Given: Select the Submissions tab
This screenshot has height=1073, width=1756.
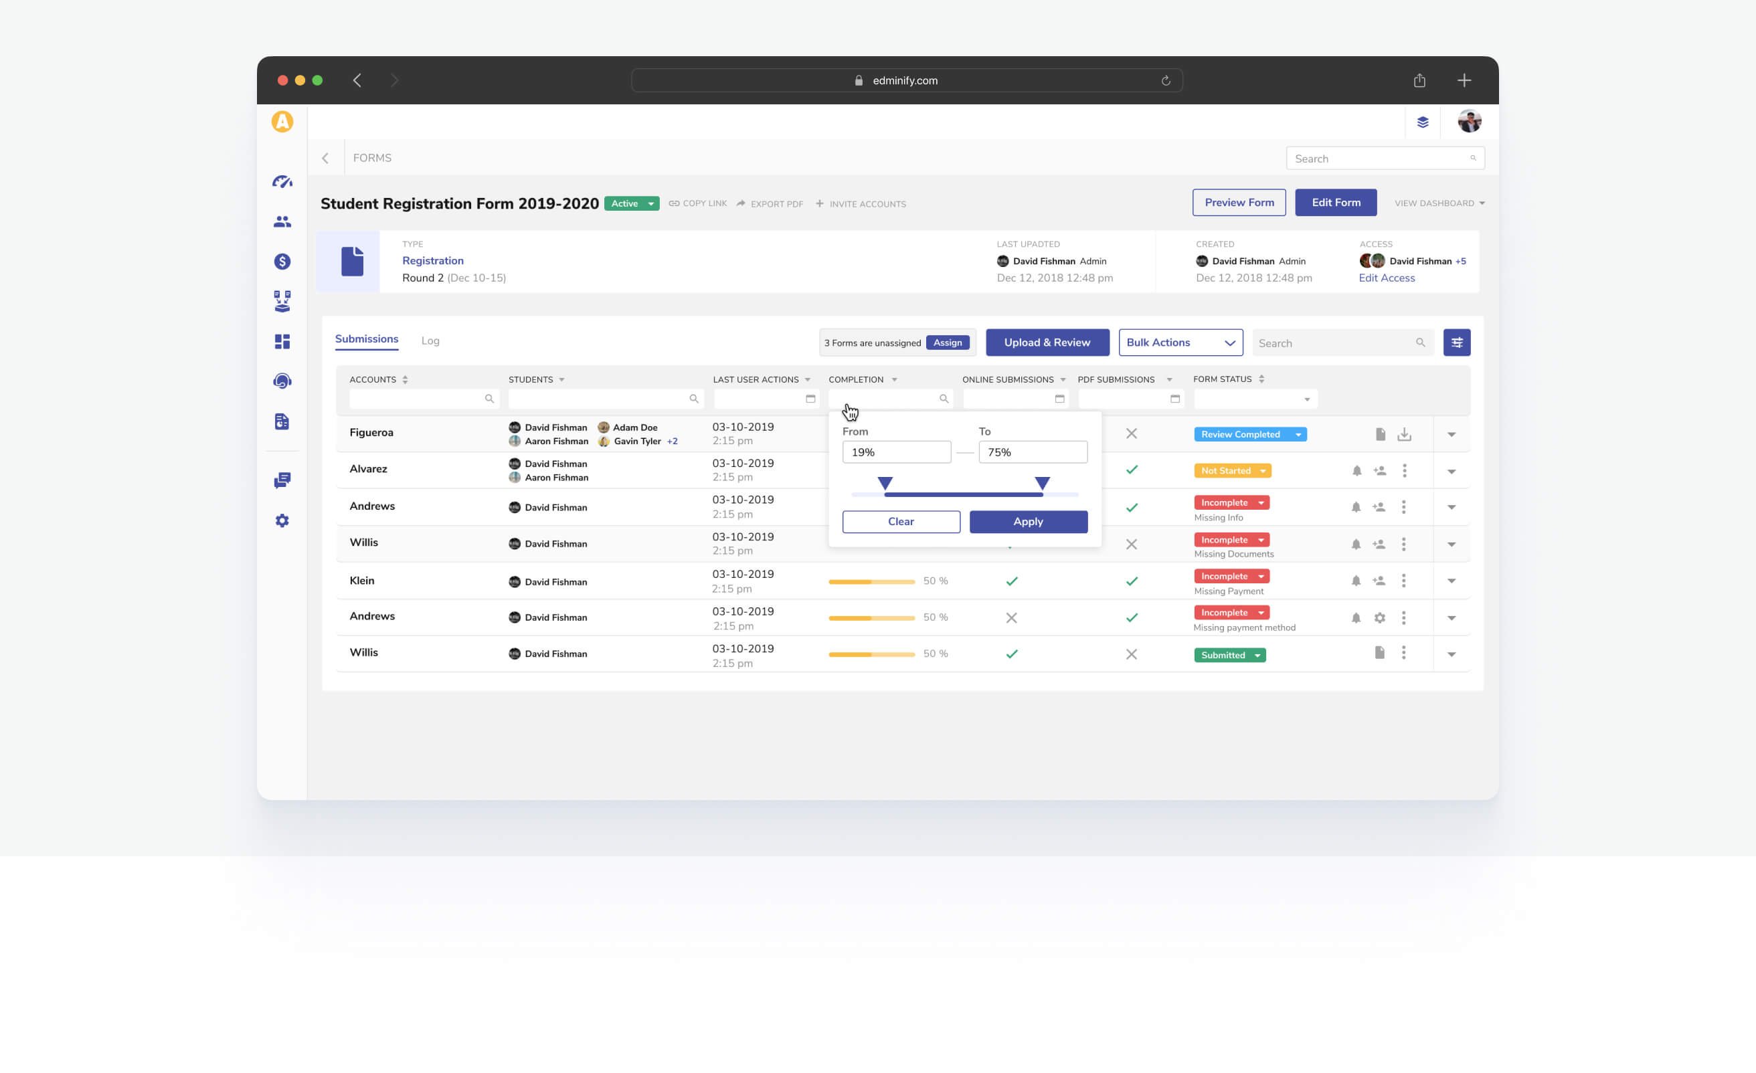Looking at the screenshot, I should [x=366, y=339].
